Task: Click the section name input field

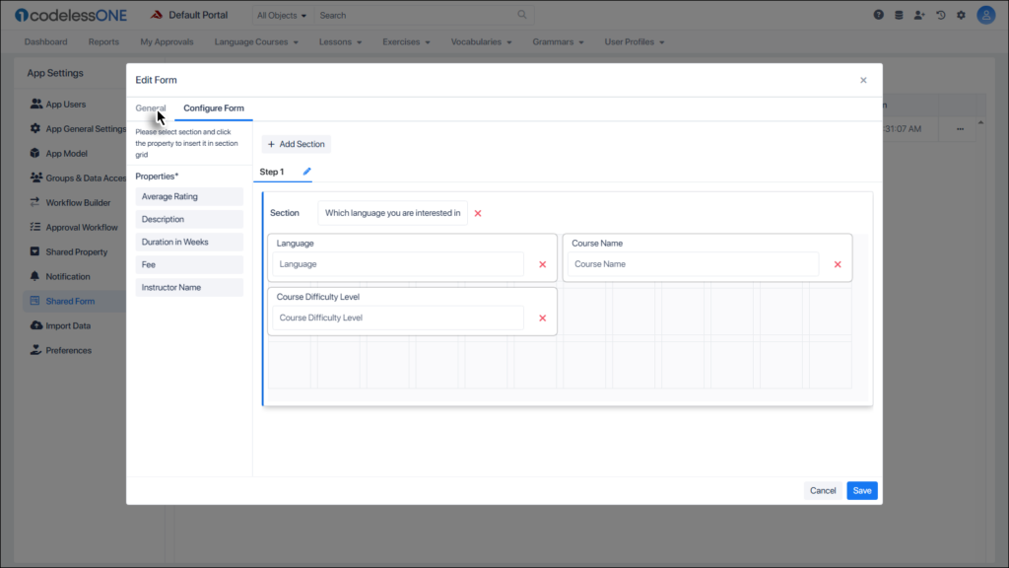Action: point(392,213)
